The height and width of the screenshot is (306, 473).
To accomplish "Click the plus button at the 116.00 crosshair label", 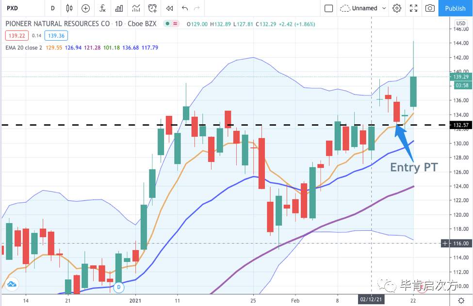I will (445, 243).
